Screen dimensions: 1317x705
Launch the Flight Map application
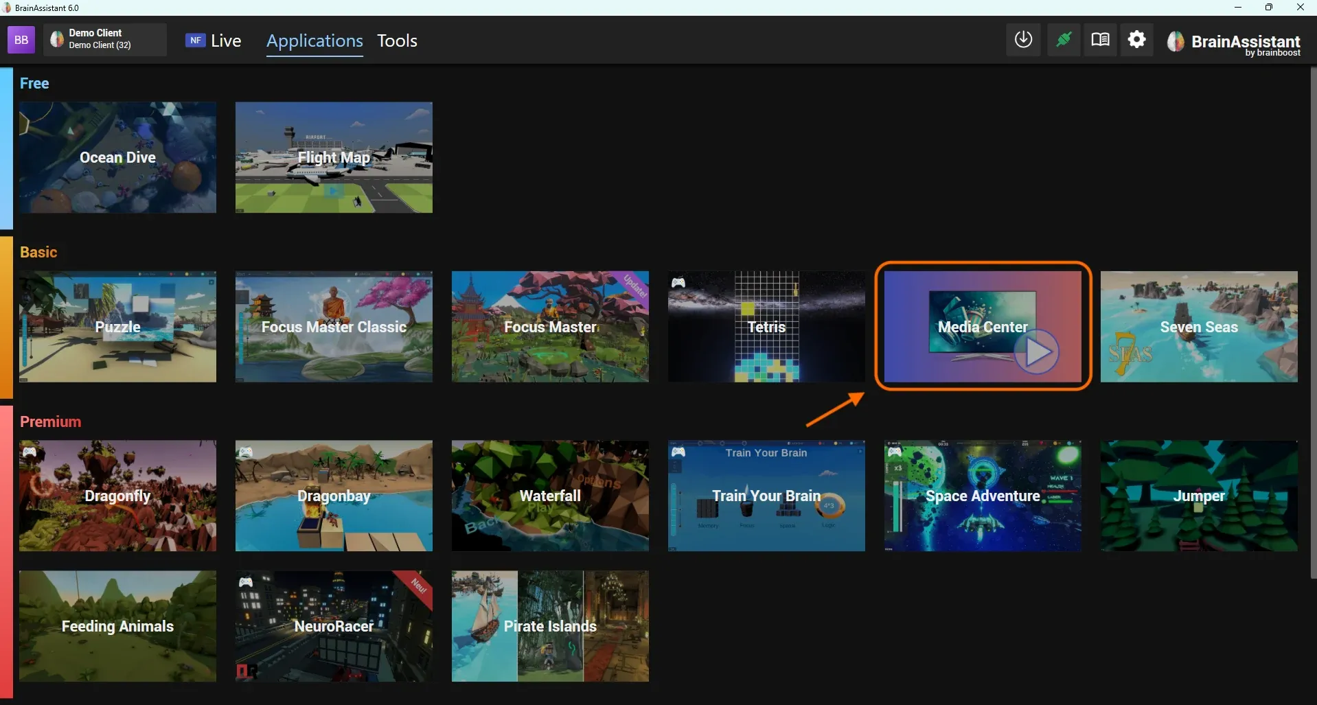334,157
